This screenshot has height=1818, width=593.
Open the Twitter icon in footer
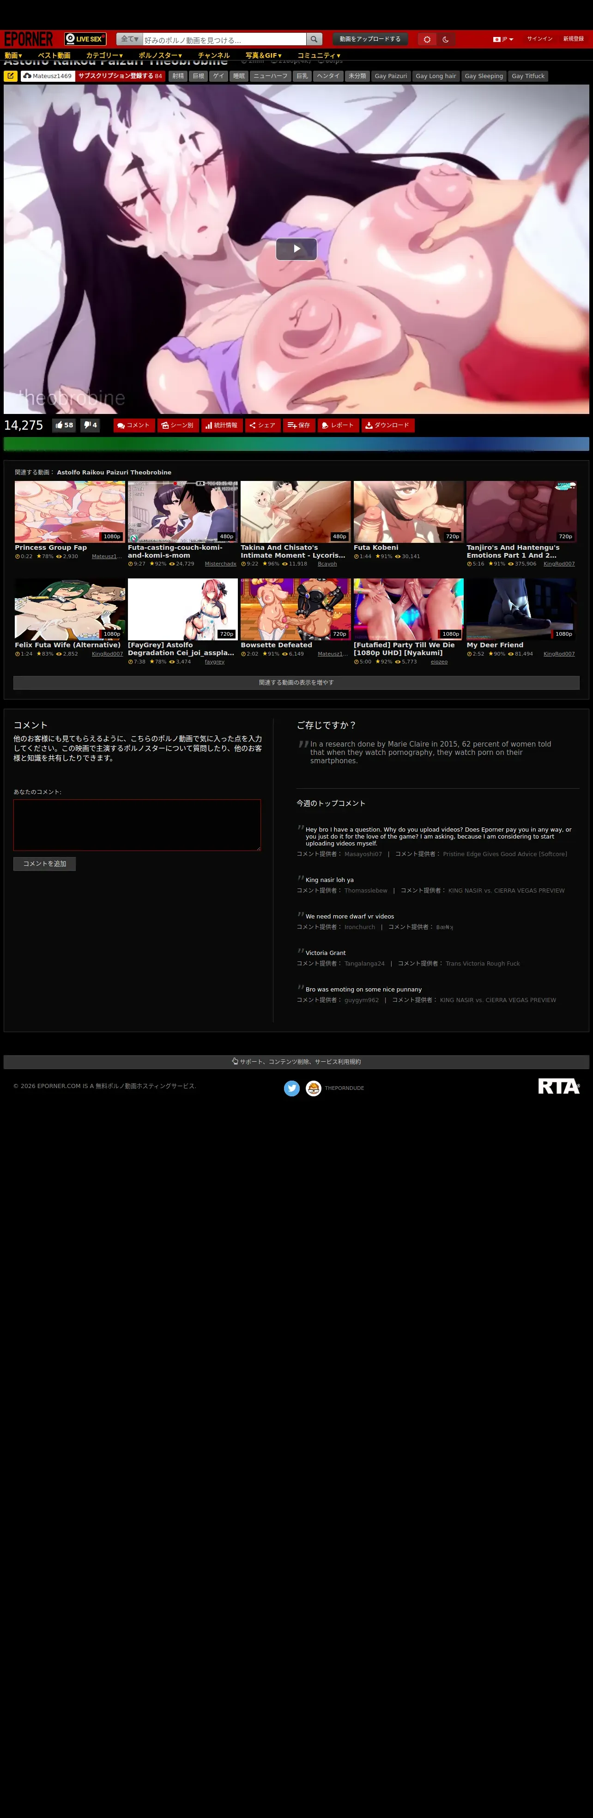pyautogui.click(x=292, y=1088)
